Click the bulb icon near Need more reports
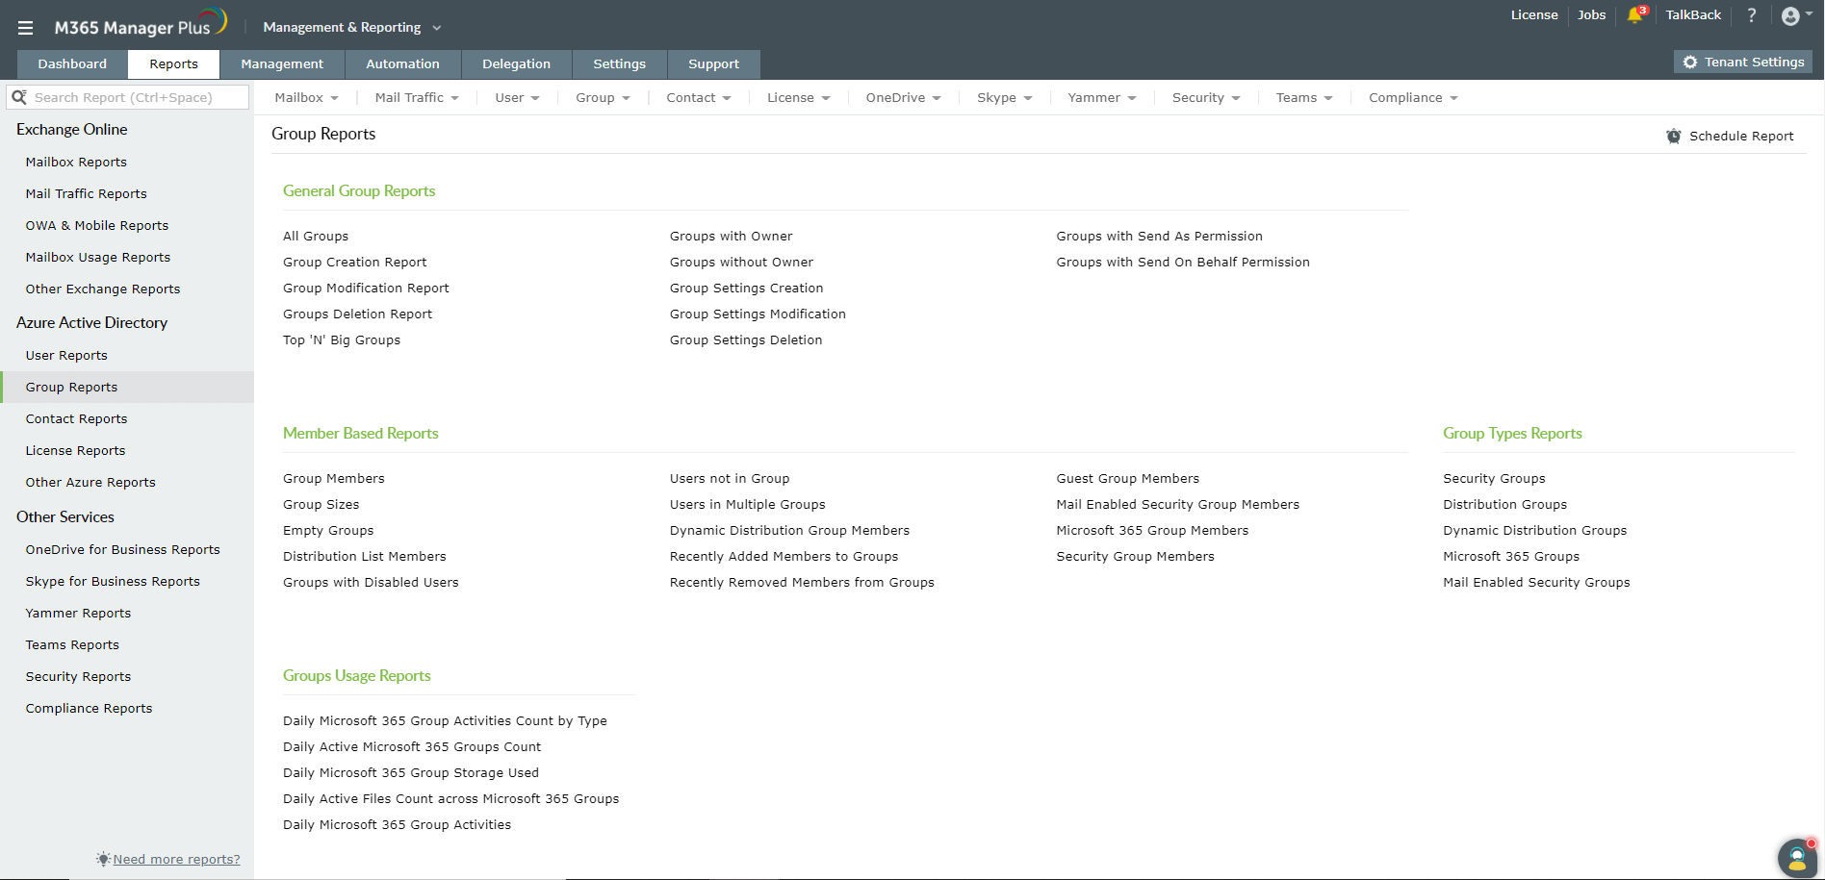The height and width of the screenshot is (880, 1825). [103, 859]
